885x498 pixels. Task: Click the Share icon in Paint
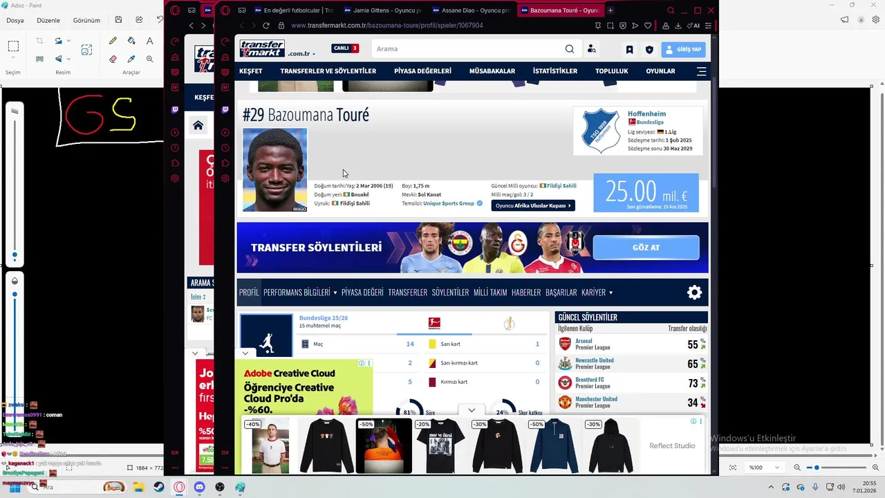tap(139, 20)
